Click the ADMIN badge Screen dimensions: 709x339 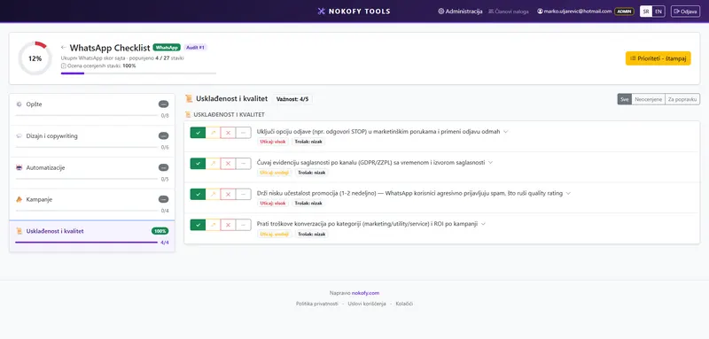(x=624, y=12)
